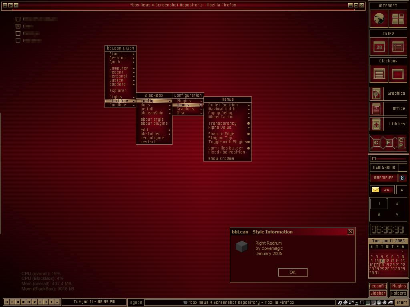Expand the Styles submenu in bbLean menu
Viewport: 410px width, 307px height.
120,97
